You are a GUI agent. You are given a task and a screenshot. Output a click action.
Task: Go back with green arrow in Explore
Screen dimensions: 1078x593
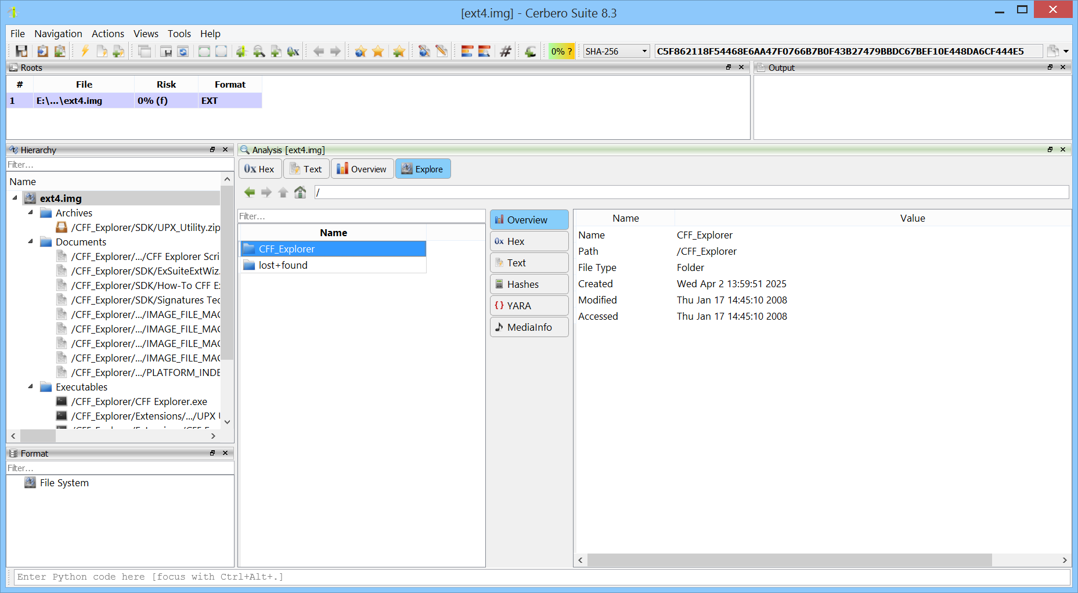pyautogui.click(x=250, y=192)
